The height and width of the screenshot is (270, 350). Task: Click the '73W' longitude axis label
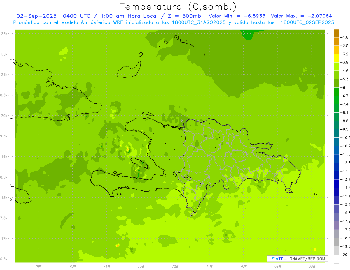(141, 266)
